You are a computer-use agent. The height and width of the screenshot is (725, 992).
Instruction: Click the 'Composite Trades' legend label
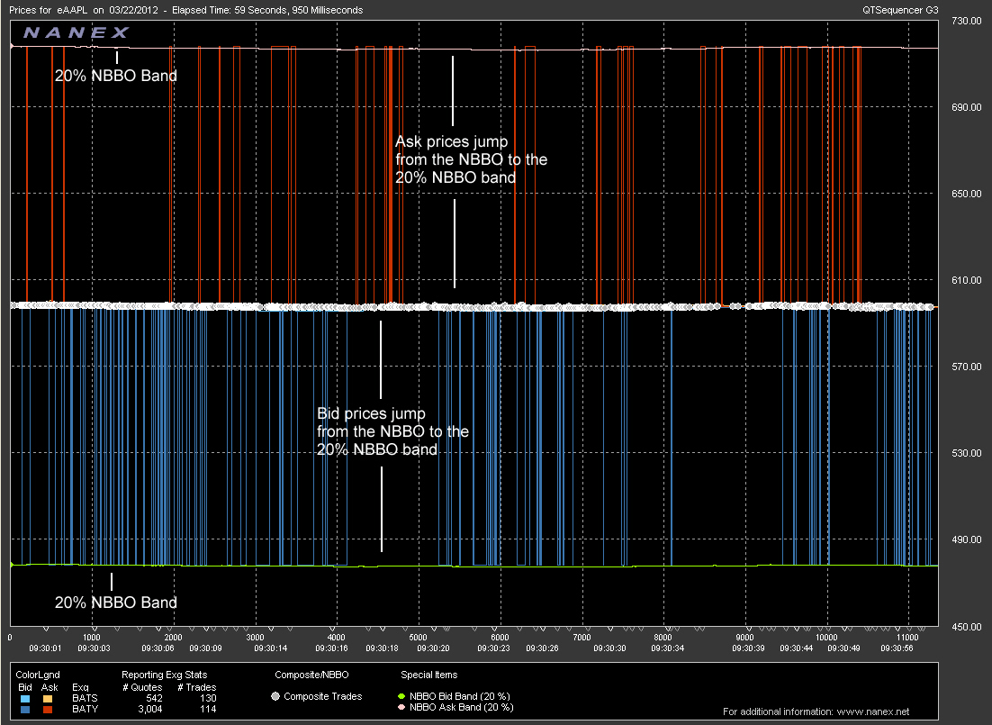[x=322, y=696]
